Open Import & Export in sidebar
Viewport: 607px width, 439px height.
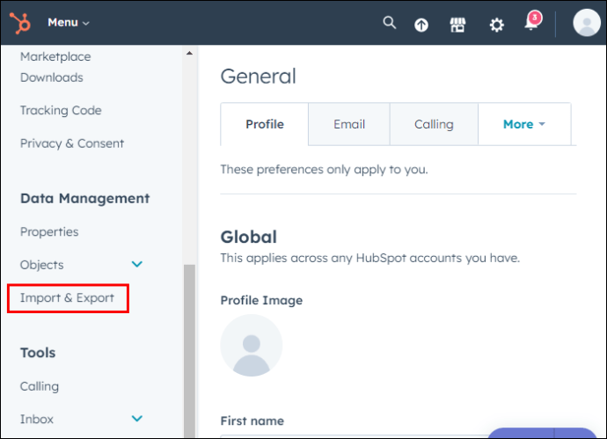(68, 297)
